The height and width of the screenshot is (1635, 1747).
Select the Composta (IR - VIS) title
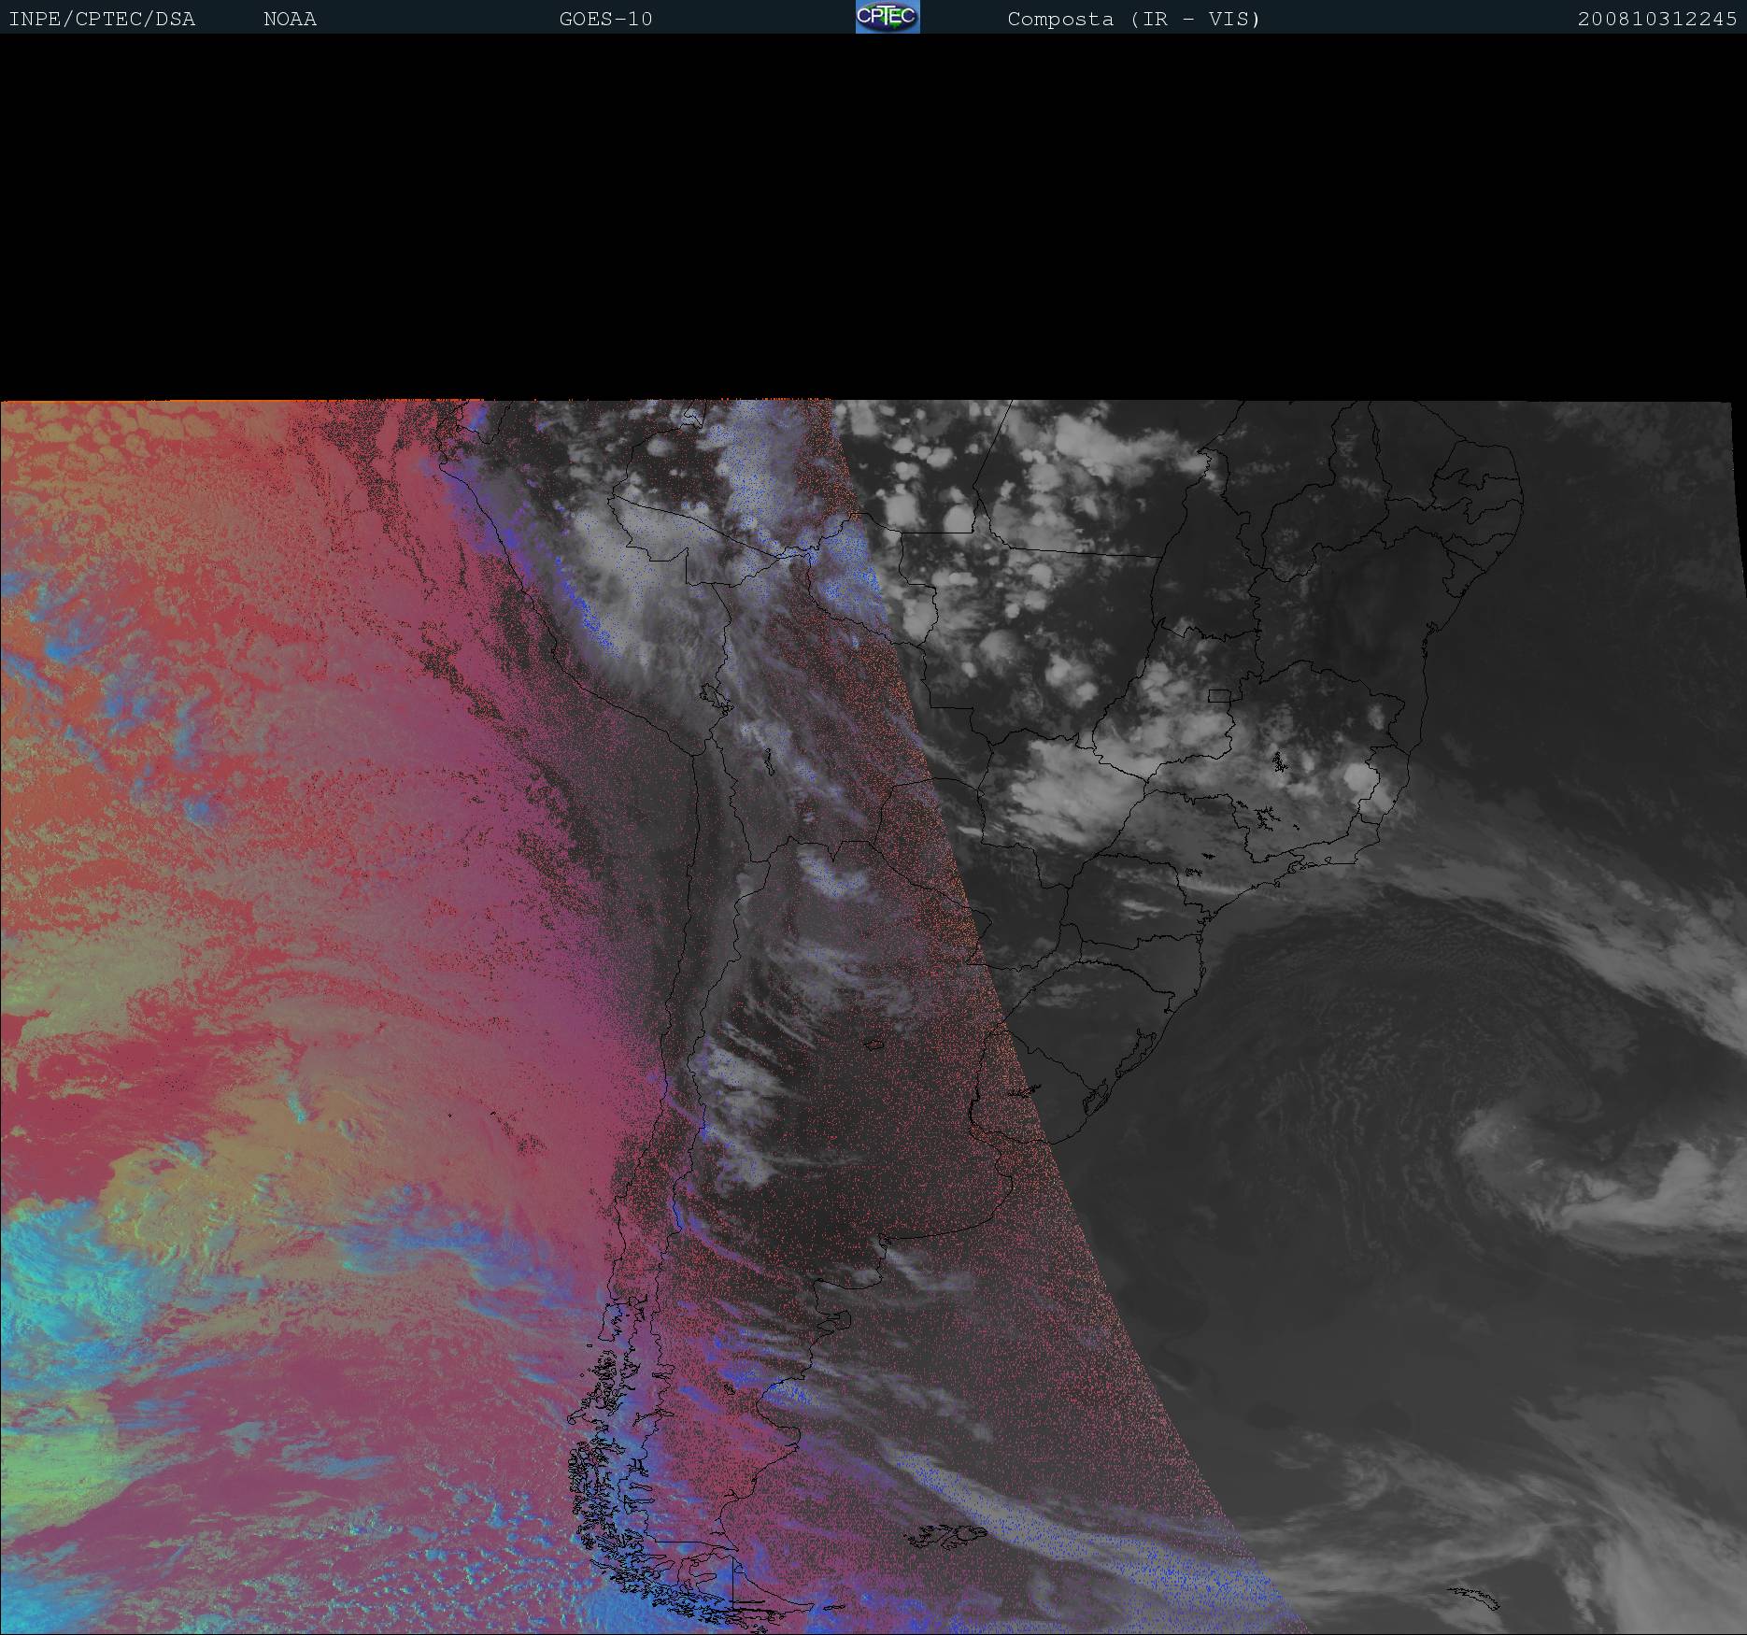[x=1133, y=19]
